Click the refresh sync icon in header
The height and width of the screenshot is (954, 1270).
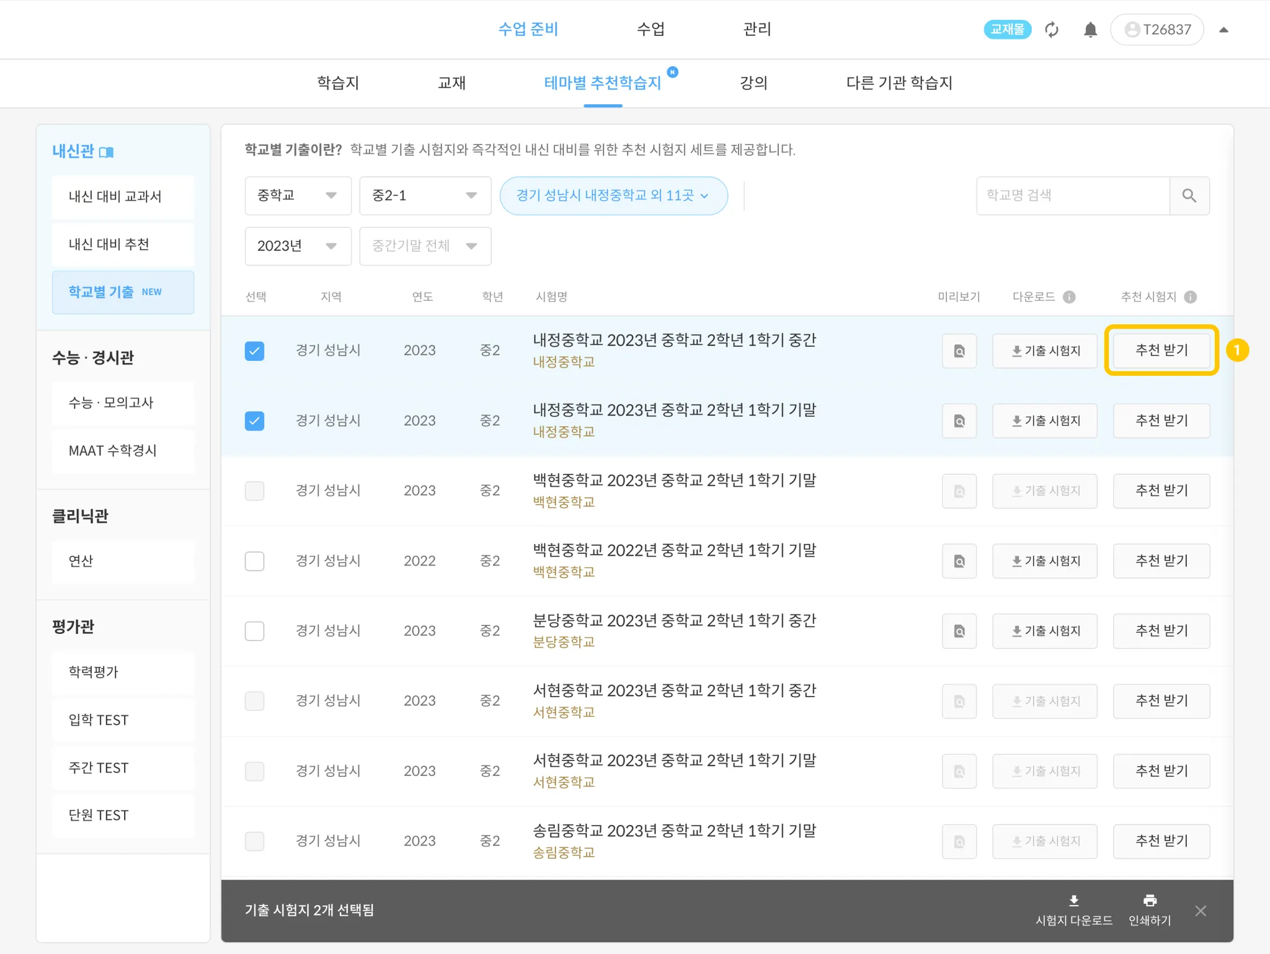pos(1052,30)
